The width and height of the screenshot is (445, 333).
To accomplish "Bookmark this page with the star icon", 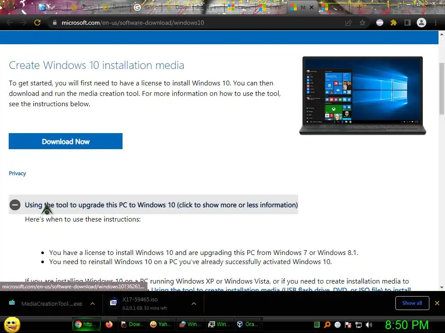I will pyautogui.click(x=362, y=23).
